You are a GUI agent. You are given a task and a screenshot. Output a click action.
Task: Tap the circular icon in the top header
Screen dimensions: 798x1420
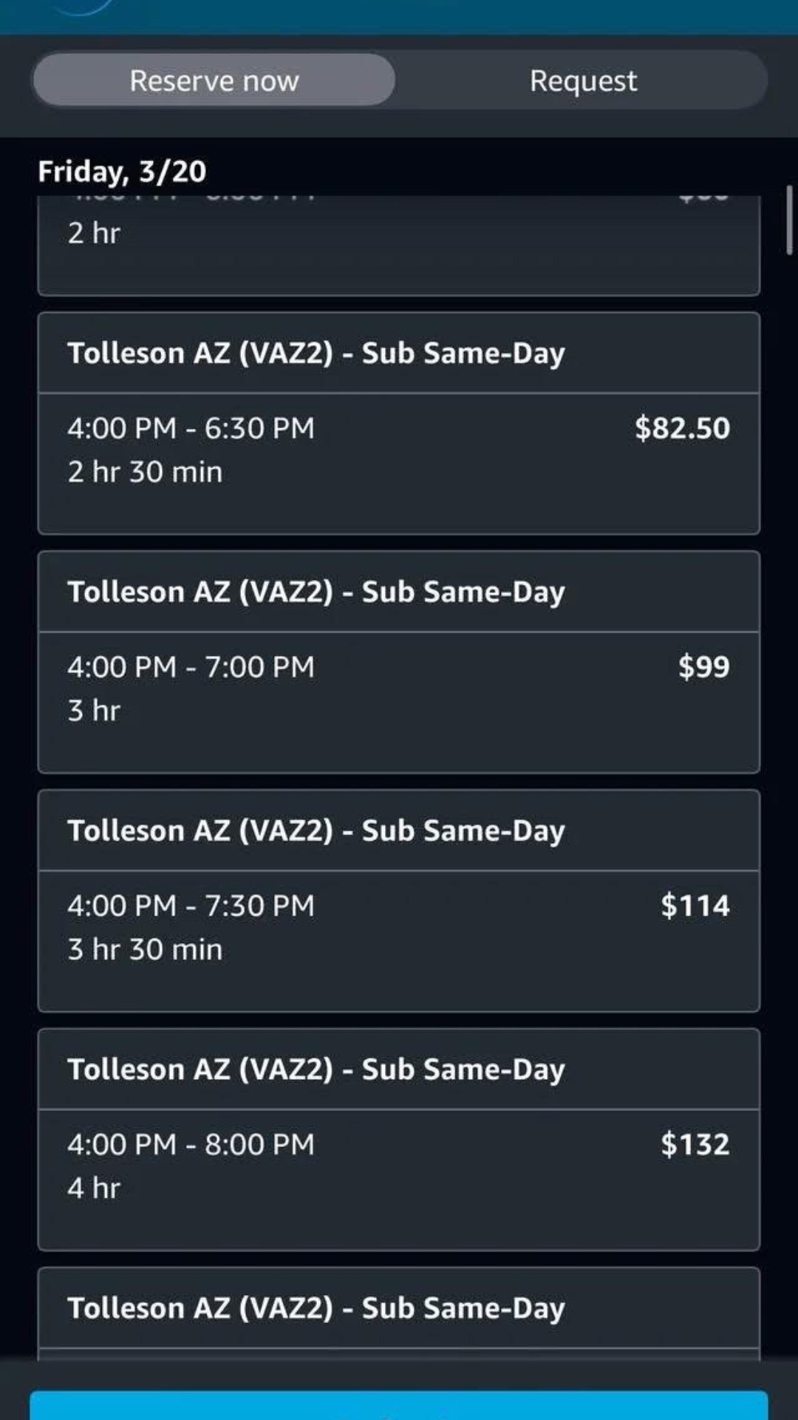[78, 6]
